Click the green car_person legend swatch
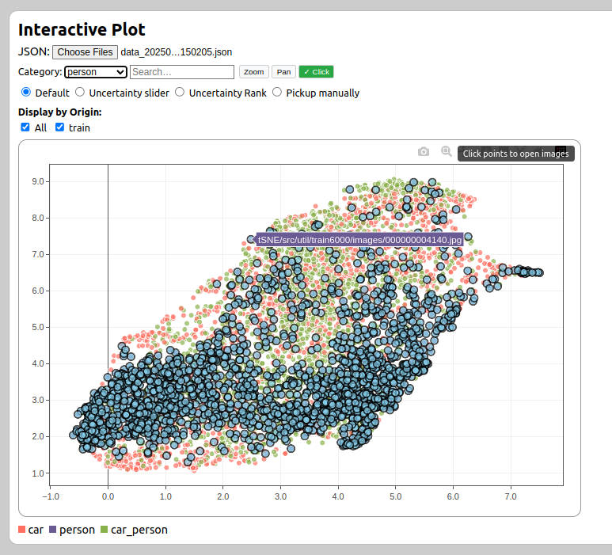 105,530
